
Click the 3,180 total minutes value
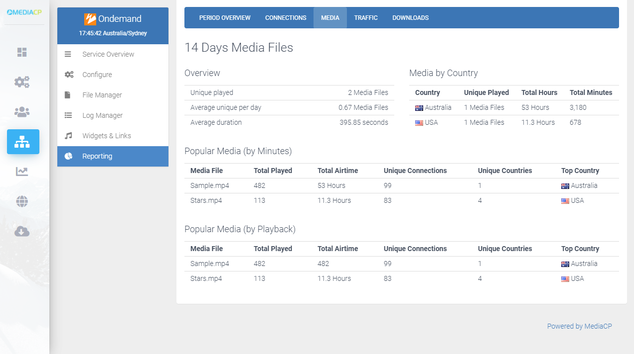click(x=578, y=107)
